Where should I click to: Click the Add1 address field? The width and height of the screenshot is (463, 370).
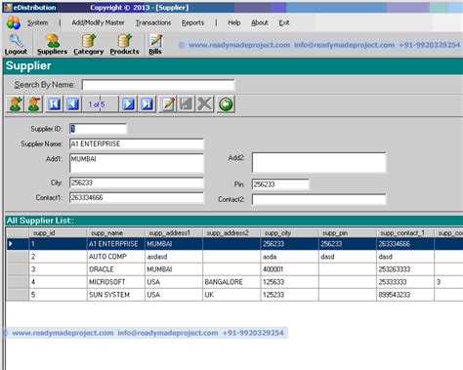[137, 163]
